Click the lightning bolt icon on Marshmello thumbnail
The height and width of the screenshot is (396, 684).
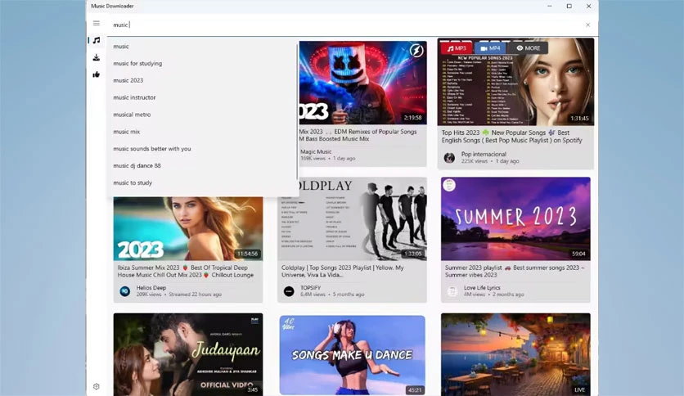pos(416,51)
